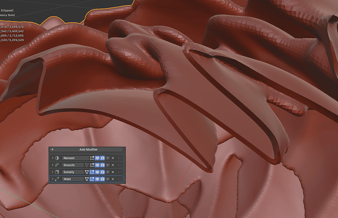The width and height of the screenshot is (338, 218).
Task: Expand the Solidify modifier panel
Action: coord(52,172)
